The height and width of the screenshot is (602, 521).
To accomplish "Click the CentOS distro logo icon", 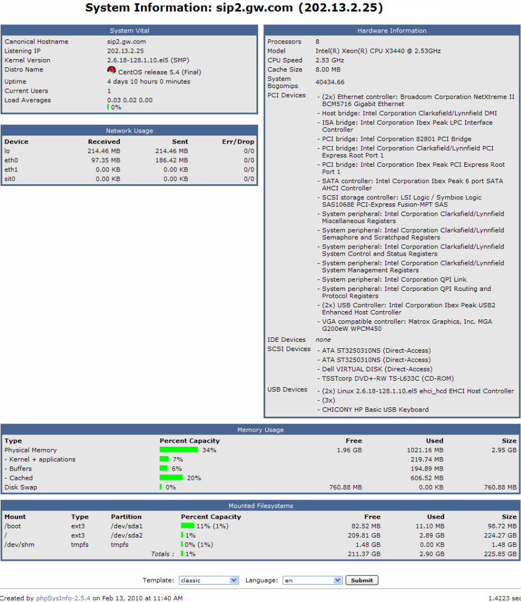I will [111, 70].
